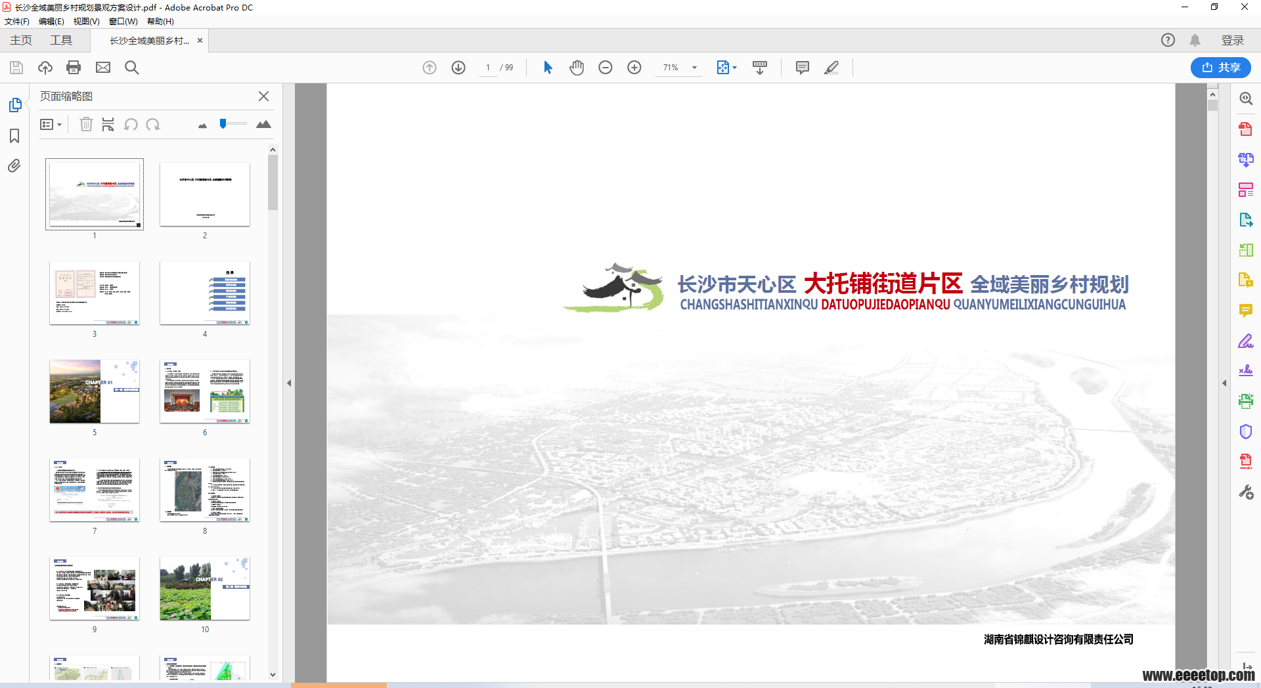Open the Help question mark icon
This screenshot has width=1261, height=688.
point(1168,40)
